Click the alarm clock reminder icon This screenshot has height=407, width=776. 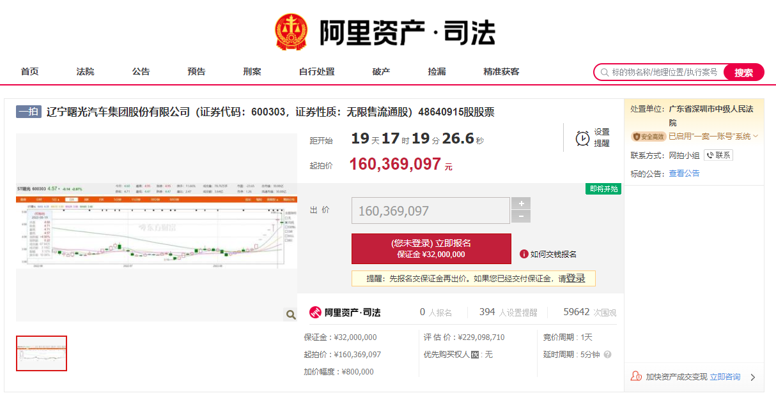click(582, 138)
